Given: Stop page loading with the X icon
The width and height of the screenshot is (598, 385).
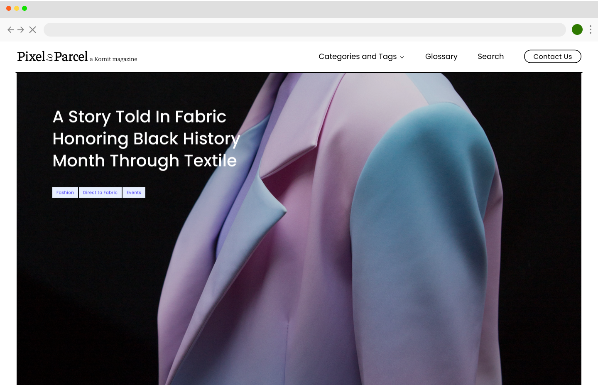Looking at the screenshot, I should [x=33, y=29].
